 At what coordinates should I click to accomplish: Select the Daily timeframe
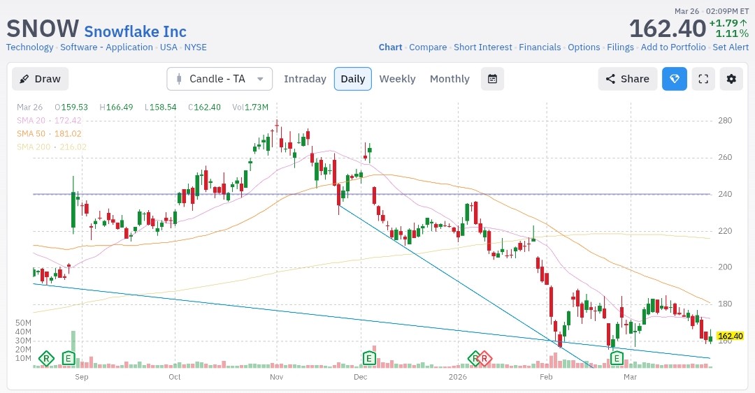point(353,79)
